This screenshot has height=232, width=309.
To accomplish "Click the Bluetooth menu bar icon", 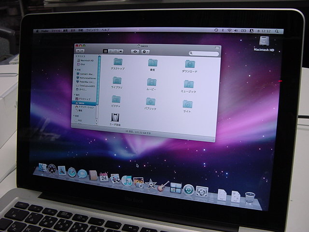I will (x=223, y=30).
